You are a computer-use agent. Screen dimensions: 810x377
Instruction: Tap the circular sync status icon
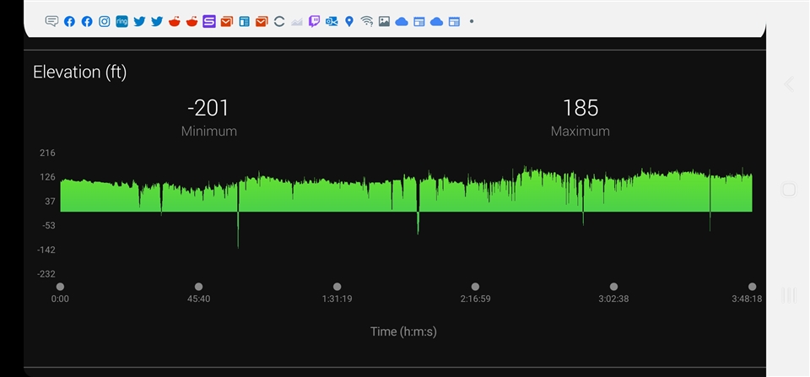click(279, 21)
